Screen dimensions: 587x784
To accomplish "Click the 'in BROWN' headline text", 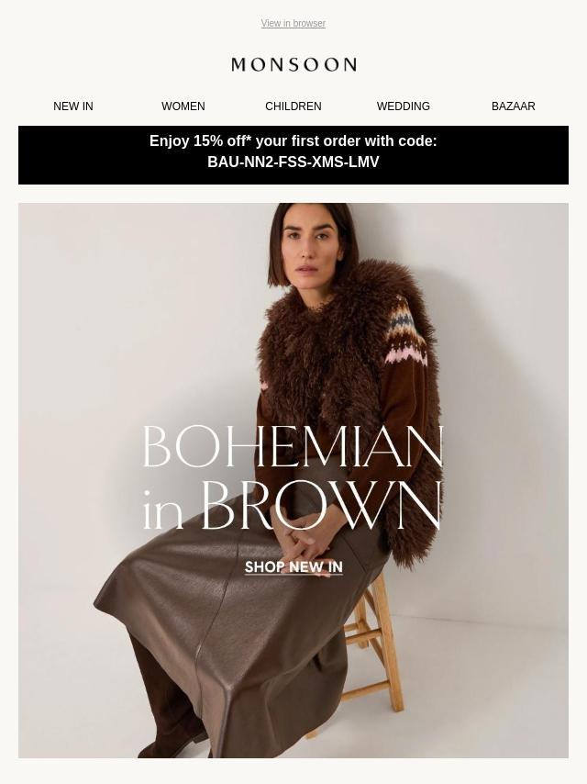I will coord(293,506).
